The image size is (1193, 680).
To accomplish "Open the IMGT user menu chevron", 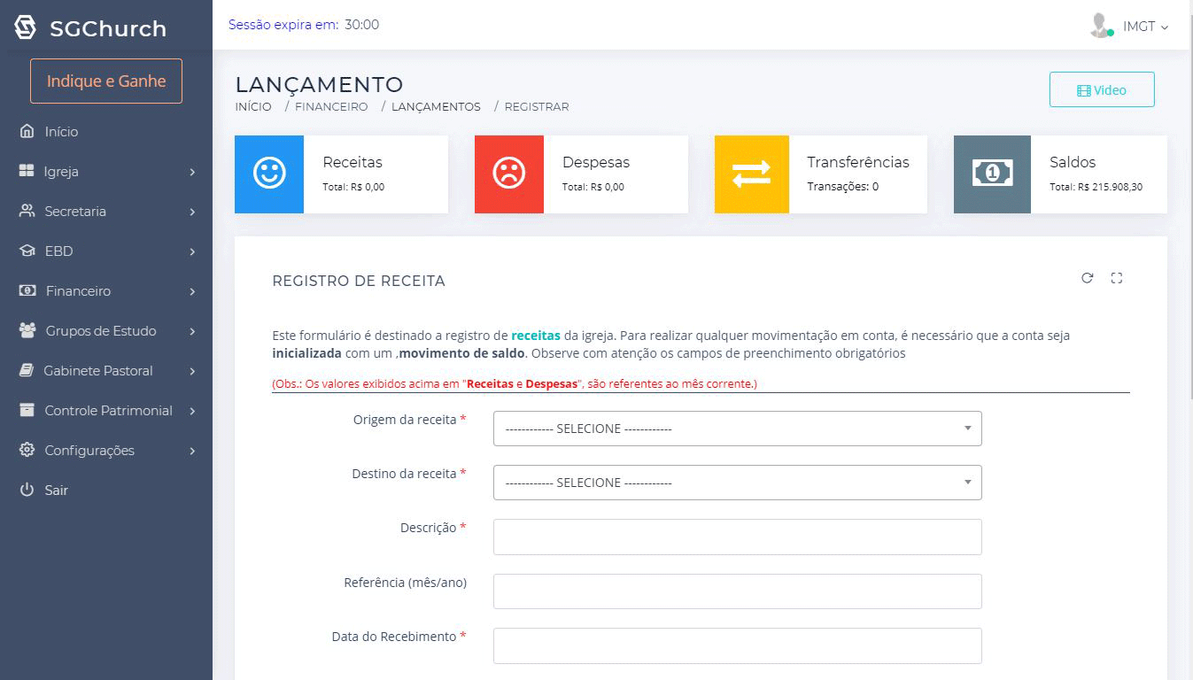I will (1165, 27).
